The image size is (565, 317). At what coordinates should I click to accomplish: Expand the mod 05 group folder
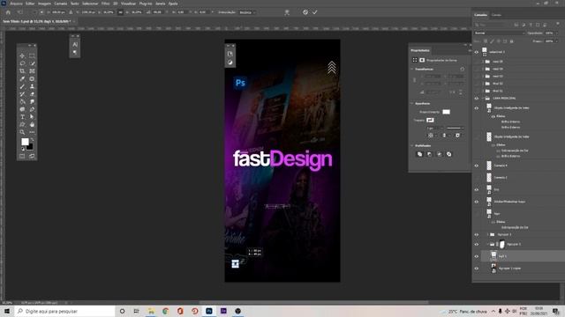pyautogui.click(x=483, y=62)
